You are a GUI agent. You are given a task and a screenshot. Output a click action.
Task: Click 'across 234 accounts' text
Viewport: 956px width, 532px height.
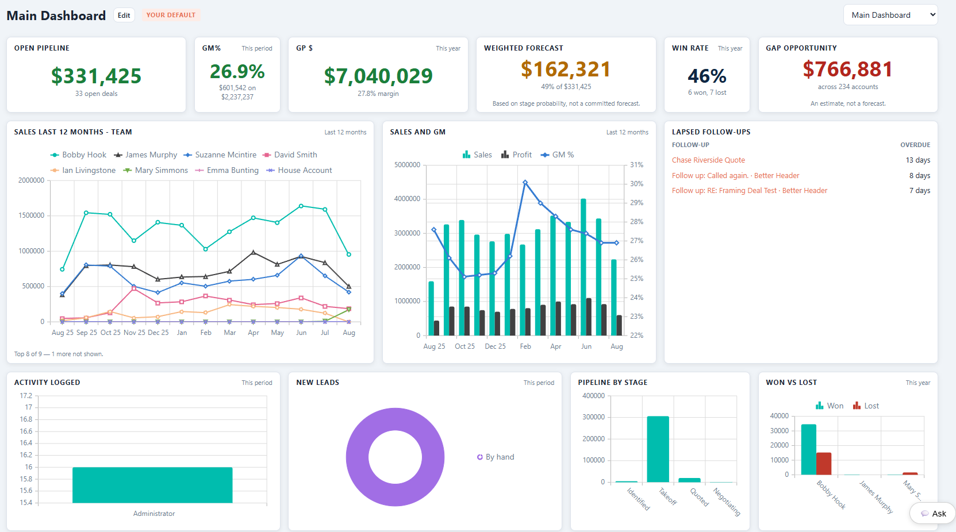tap(848, 87)
